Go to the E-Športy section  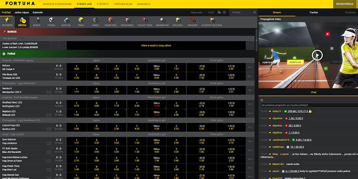[x=103, y=4]
